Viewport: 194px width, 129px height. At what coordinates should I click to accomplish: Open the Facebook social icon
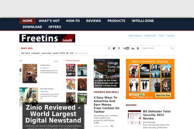109,48
